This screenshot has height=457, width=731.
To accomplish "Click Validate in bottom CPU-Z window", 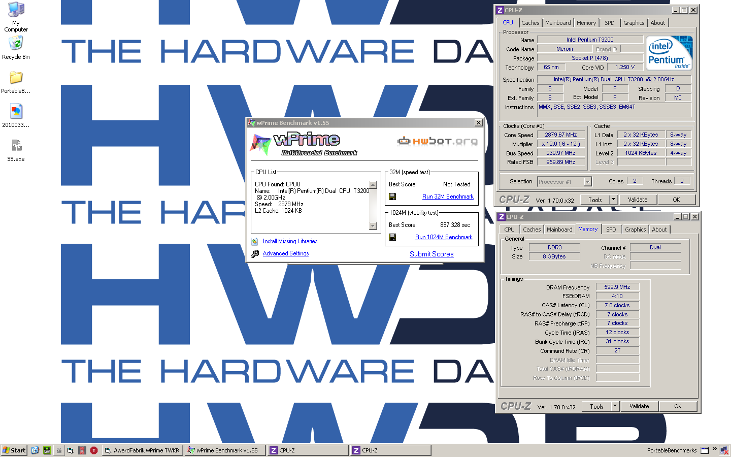I will [x=639, y=406].
